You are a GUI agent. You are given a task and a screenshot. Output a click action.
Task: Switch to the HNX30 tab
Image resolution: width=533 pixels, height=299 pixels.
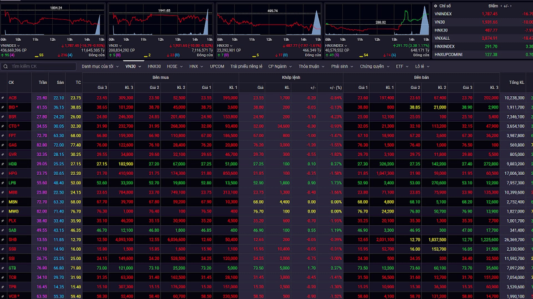pos(154,66)
